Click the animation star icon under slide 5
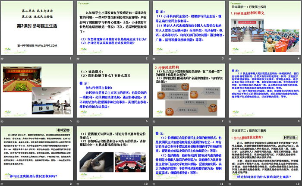This screenshot has width=302, height=186. click(x=2, y=121)
